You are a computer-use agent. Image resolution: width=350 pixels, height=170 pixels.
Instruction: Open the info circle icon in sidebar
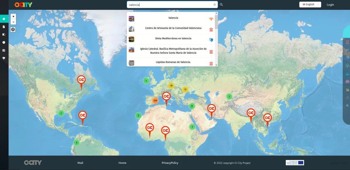4,42
